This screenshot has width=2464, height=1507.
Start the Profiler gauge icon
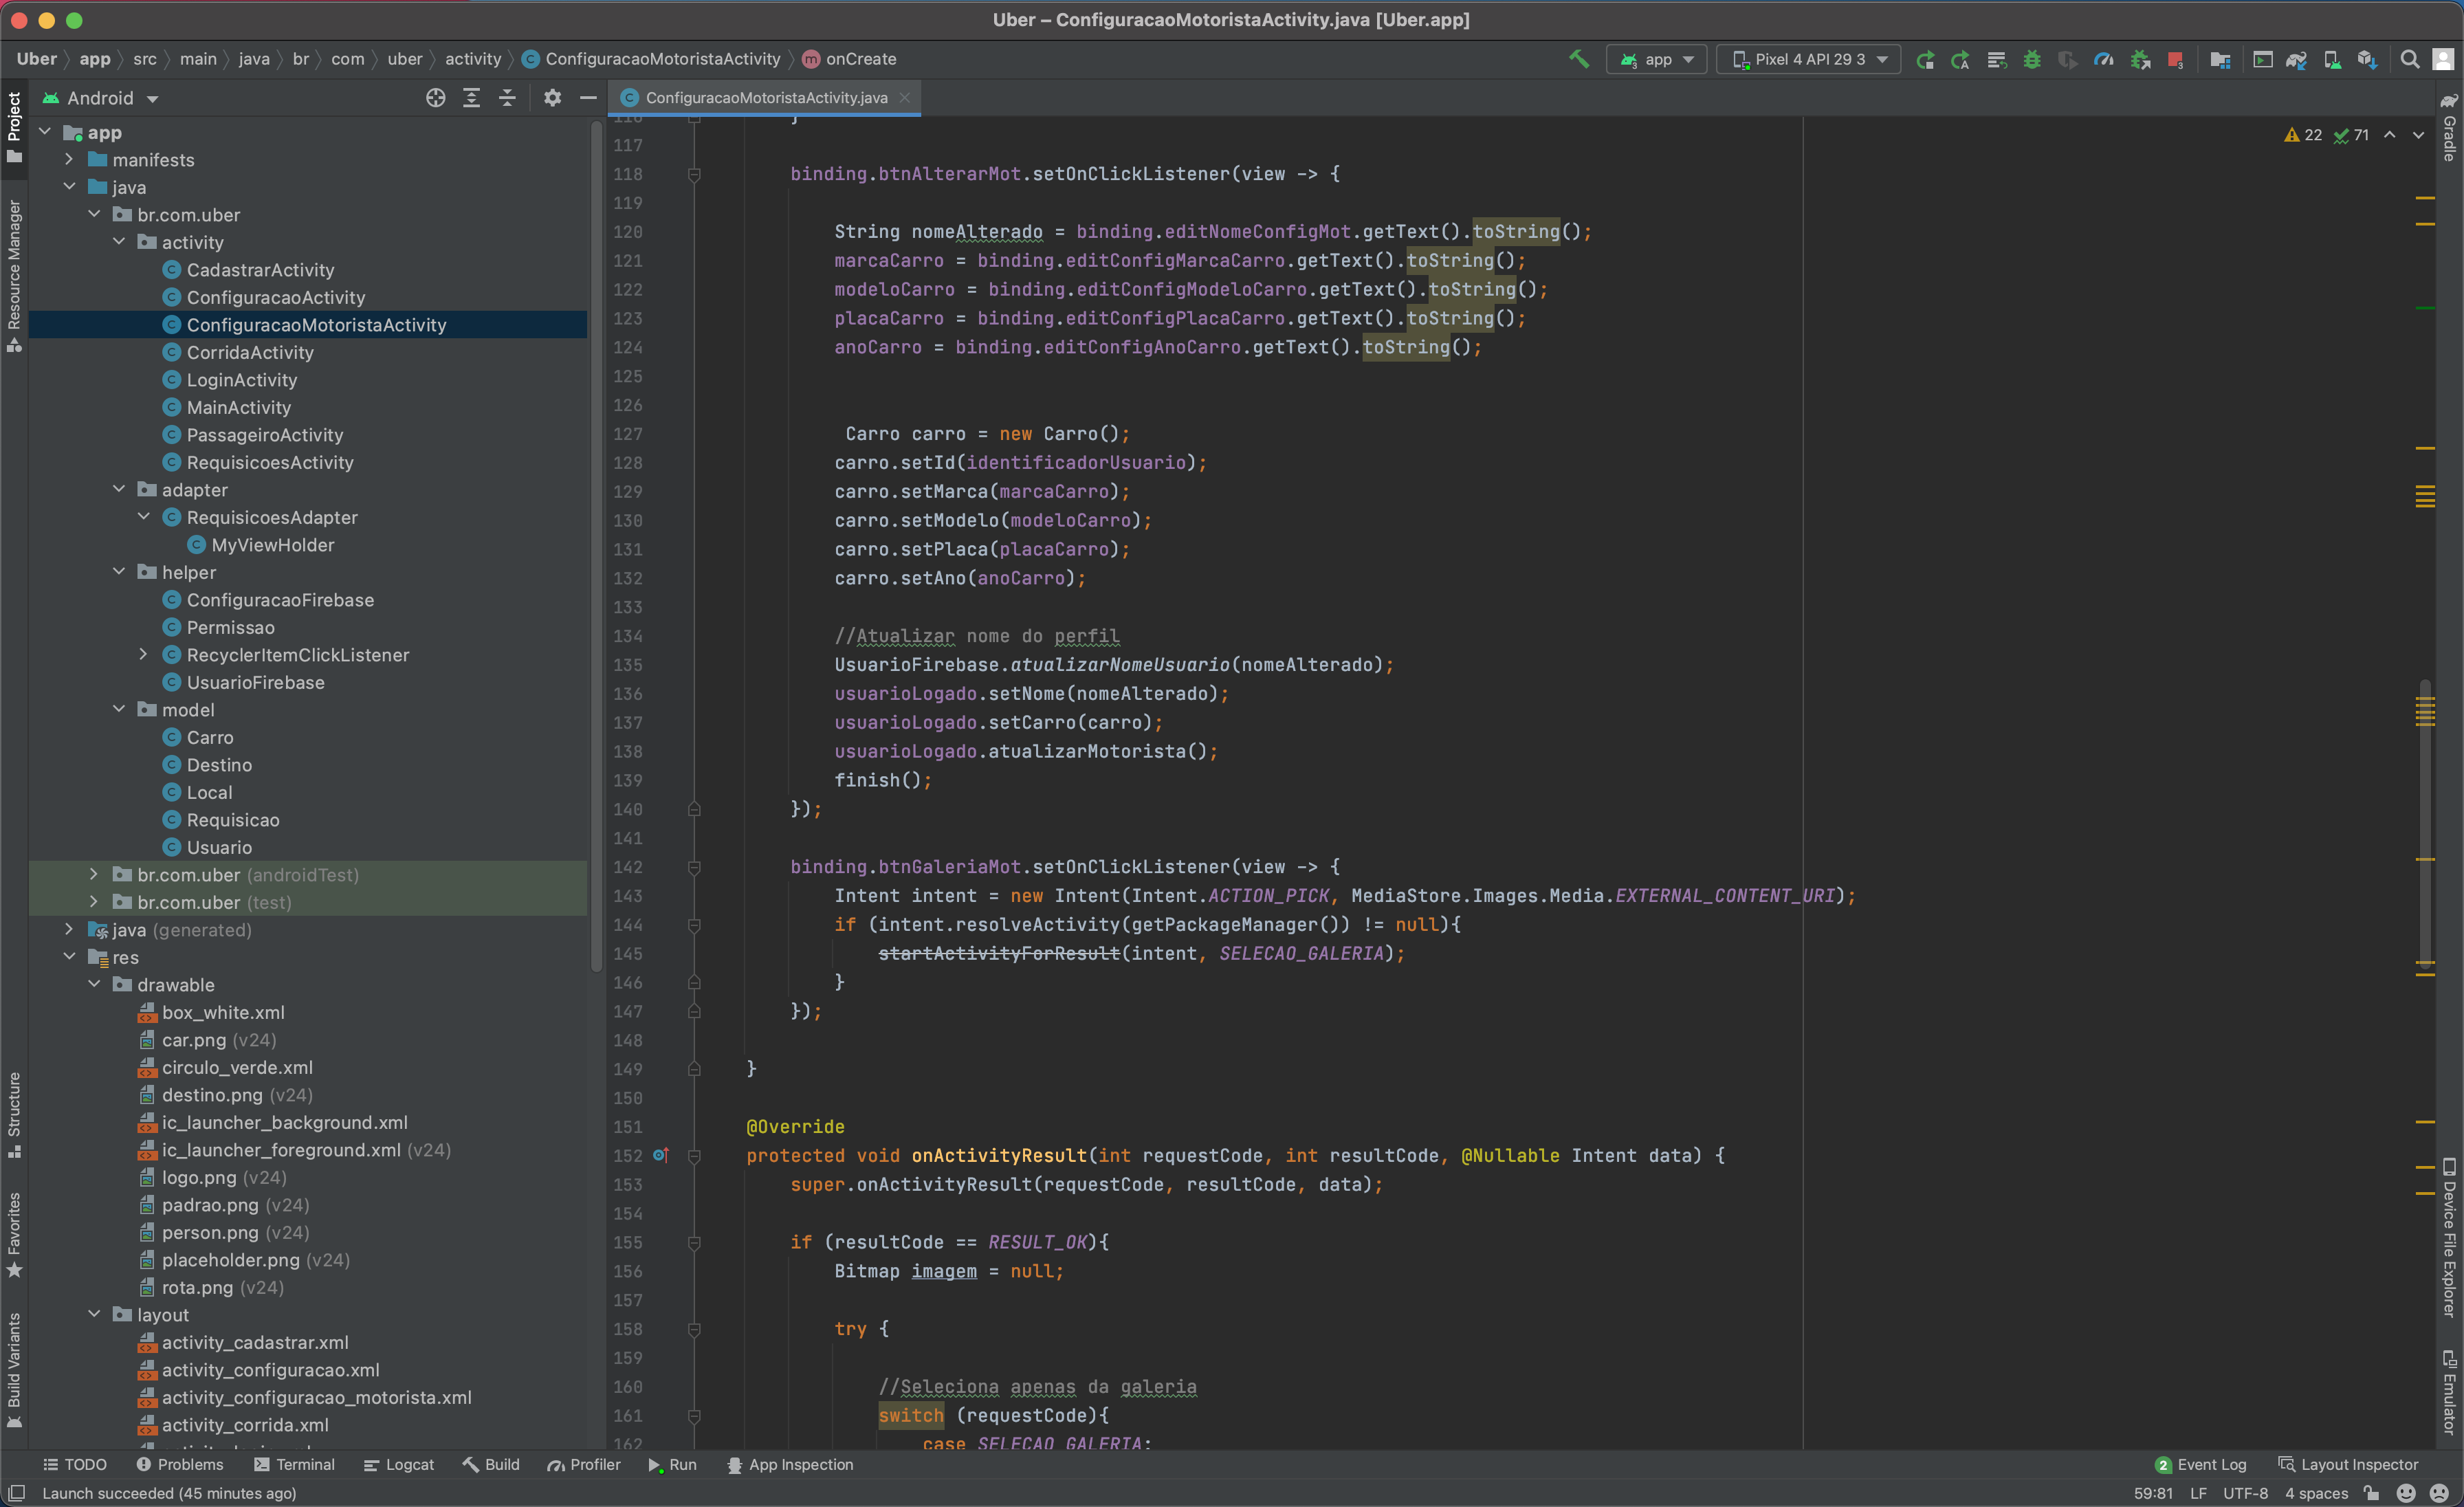coord(2104,59)
